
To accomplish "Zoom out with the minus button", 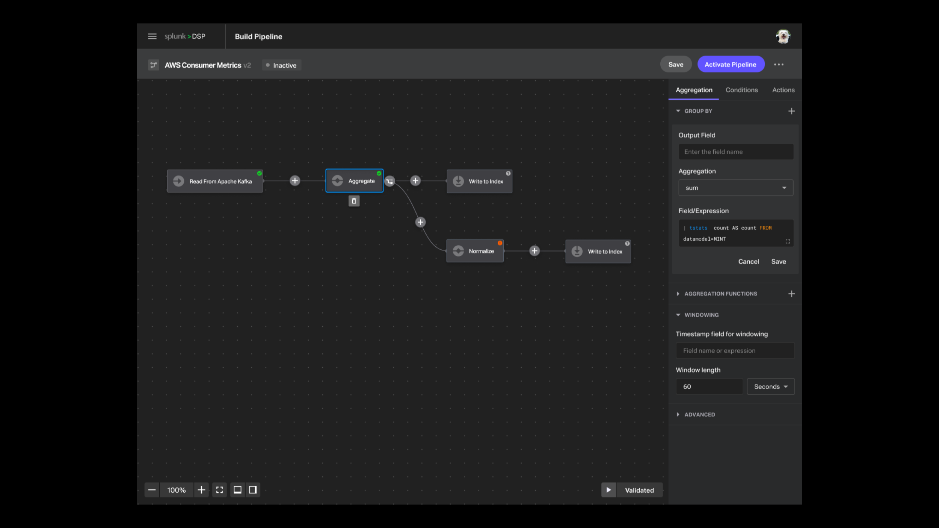I will tap(152, 490).
